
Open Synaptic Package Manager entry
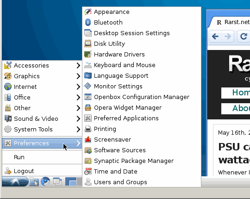pos(142,161)
